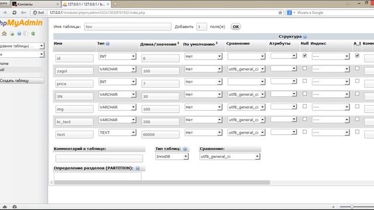This screenshot has height=210, width=374.
Task: Toggle Null checkbox for zagol row
Action: (x=304, y=68)
